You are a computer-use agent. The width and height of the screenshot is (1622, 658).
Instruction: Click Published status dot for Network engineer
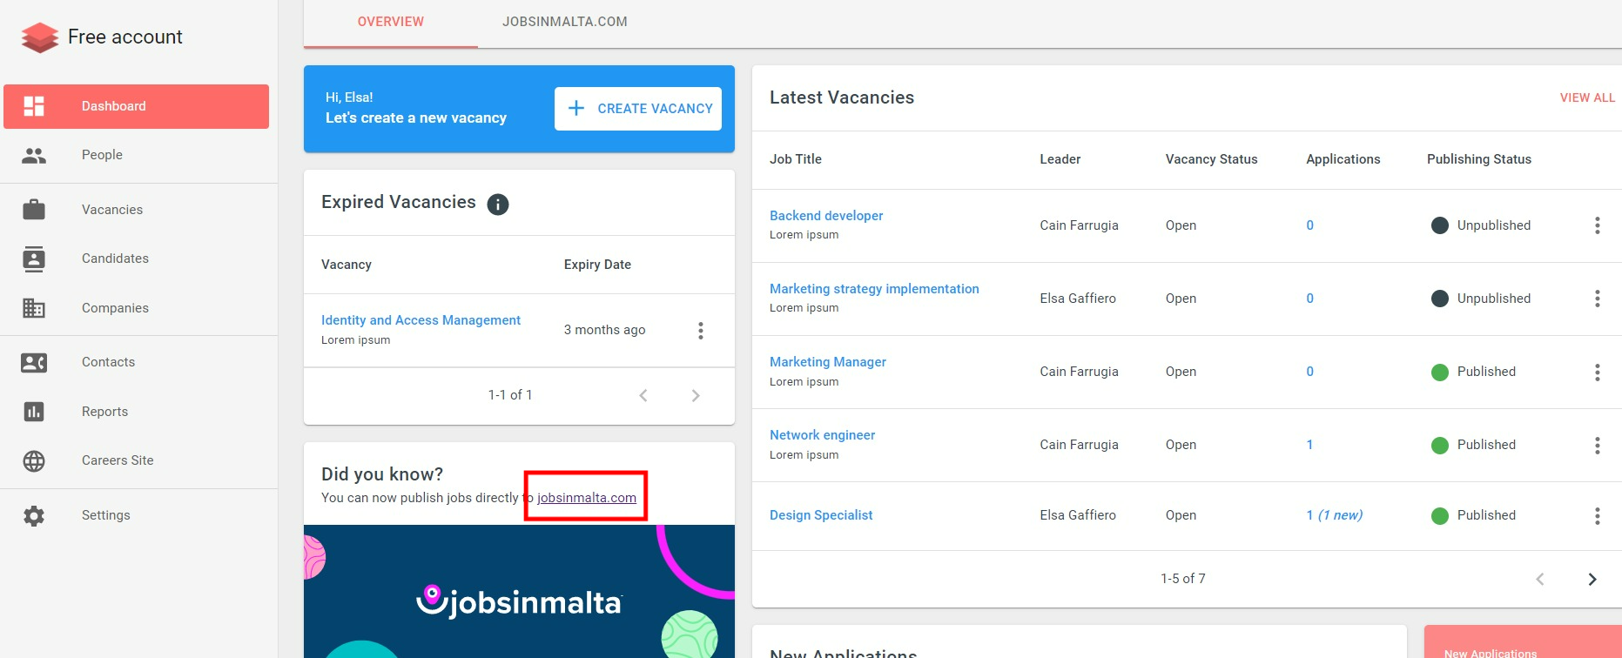(1440, 446)
